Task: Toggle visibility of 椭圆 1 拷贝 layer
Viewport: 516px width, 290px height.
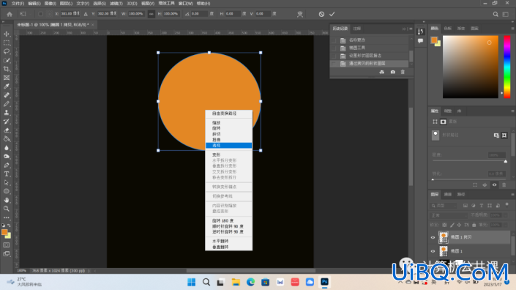Action: click(433, 237)
